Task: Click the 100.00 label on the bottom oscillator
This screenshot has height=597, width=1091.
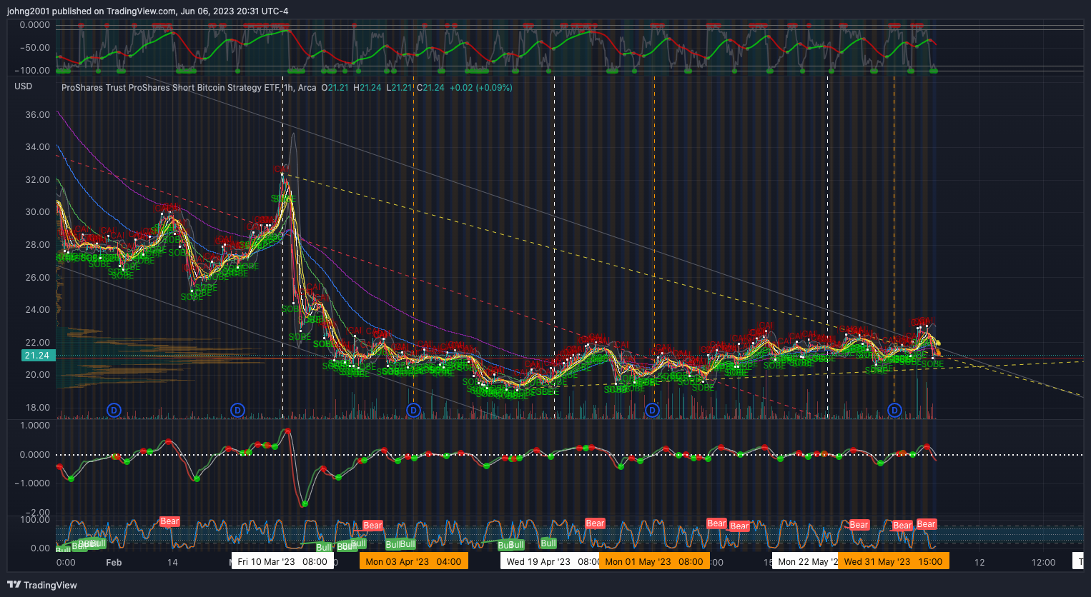Action: pyautogui.click(x=35, y=520)
